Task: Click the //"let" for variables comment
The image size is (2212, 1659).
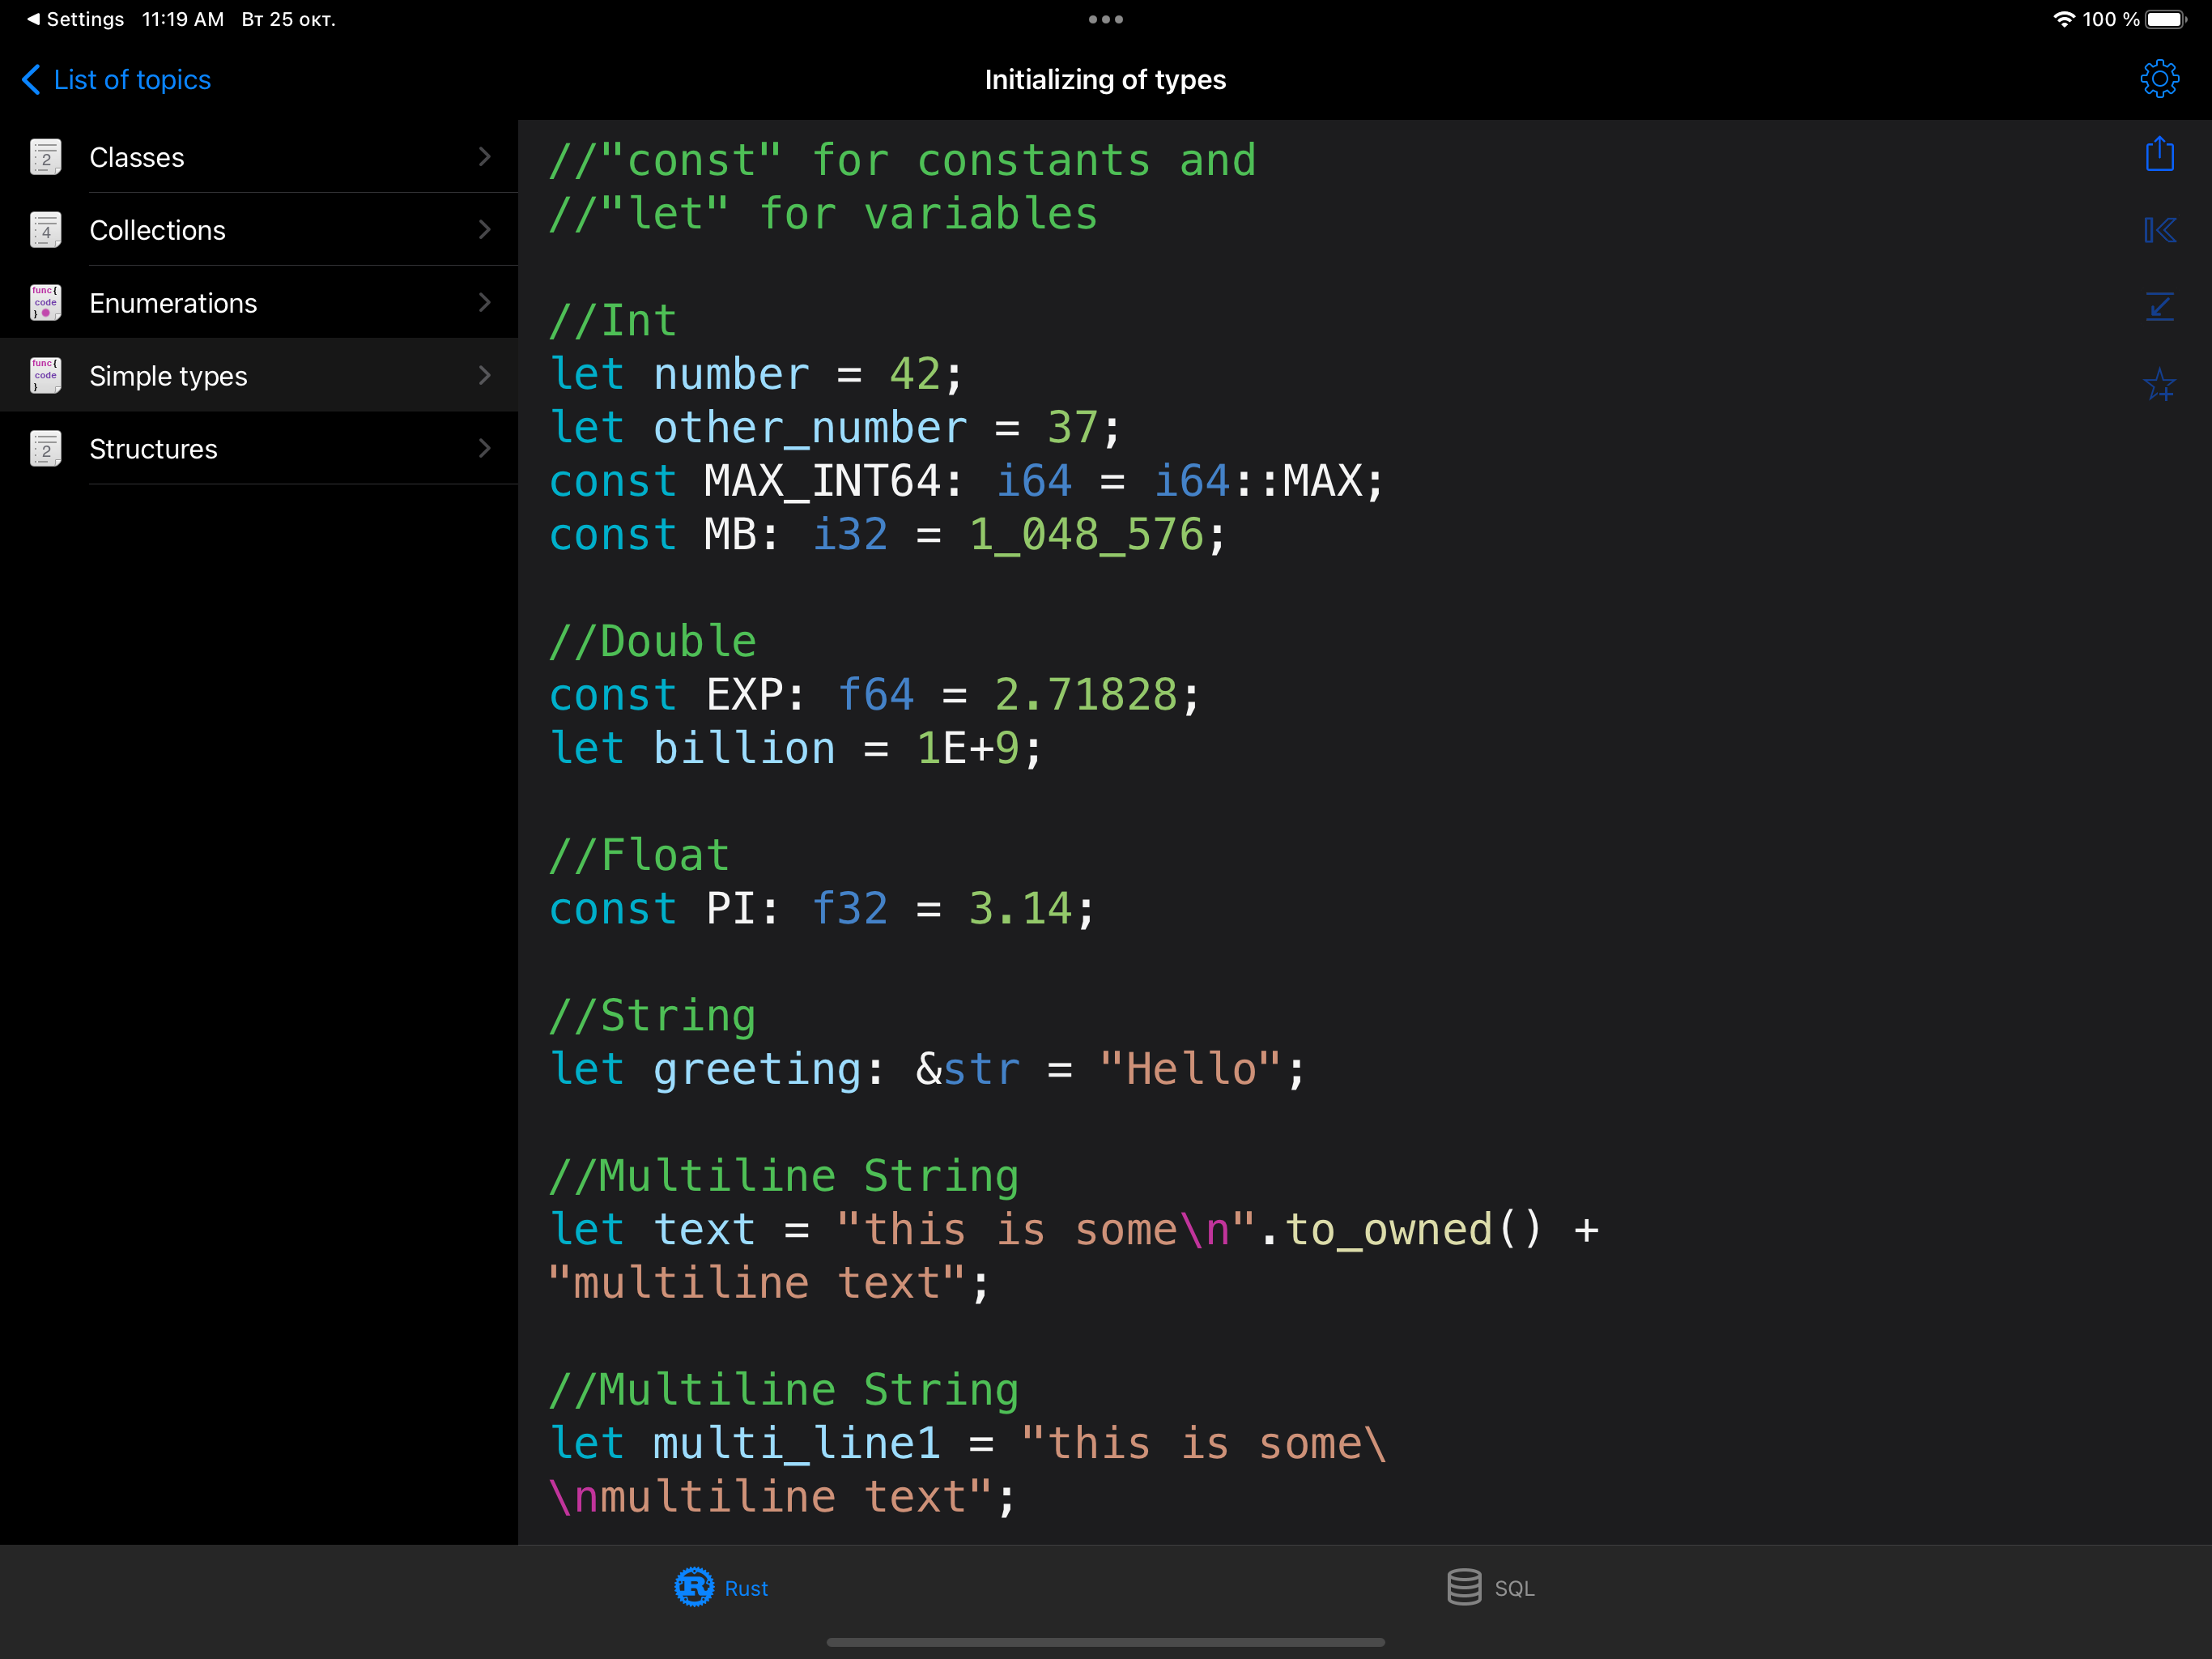Action: (823, 214)
